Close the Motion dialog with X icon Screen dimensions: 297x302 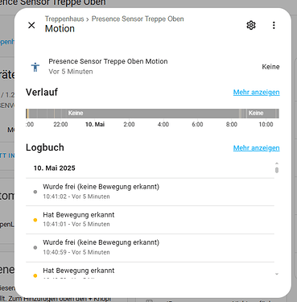tap(31, 25)
